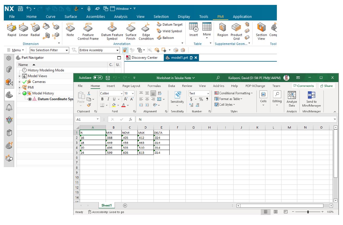Toggle Bold formatting in Excel
343x225 pixels.
(x=102, y=99)
